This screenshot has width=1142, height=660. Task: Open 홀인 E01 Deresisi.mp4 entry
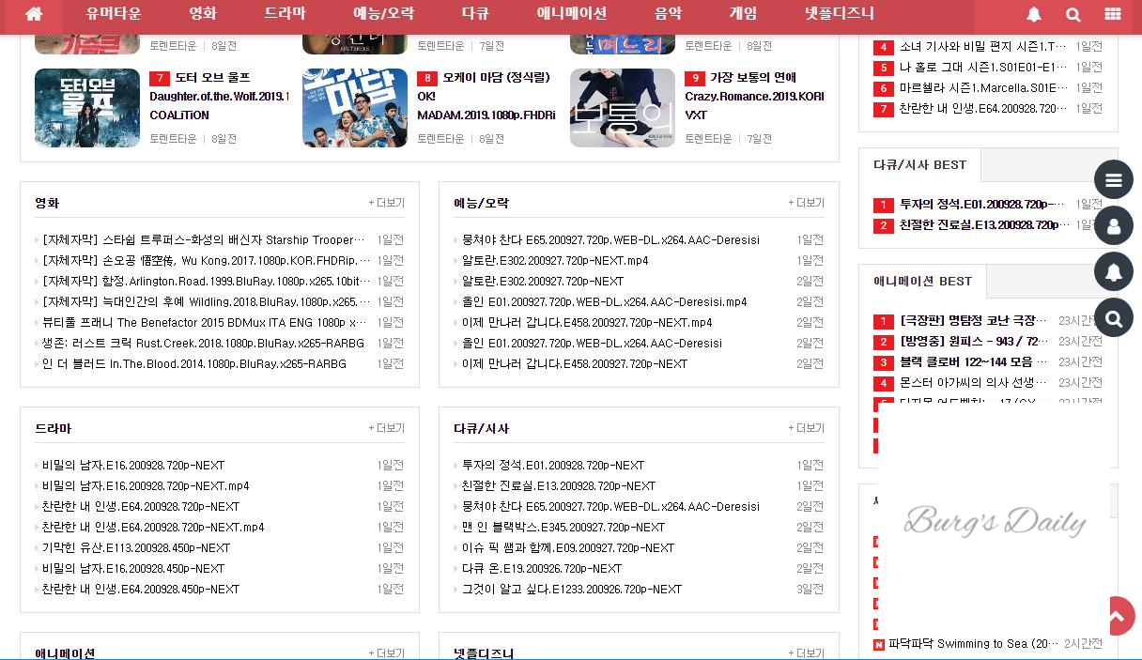604,302
